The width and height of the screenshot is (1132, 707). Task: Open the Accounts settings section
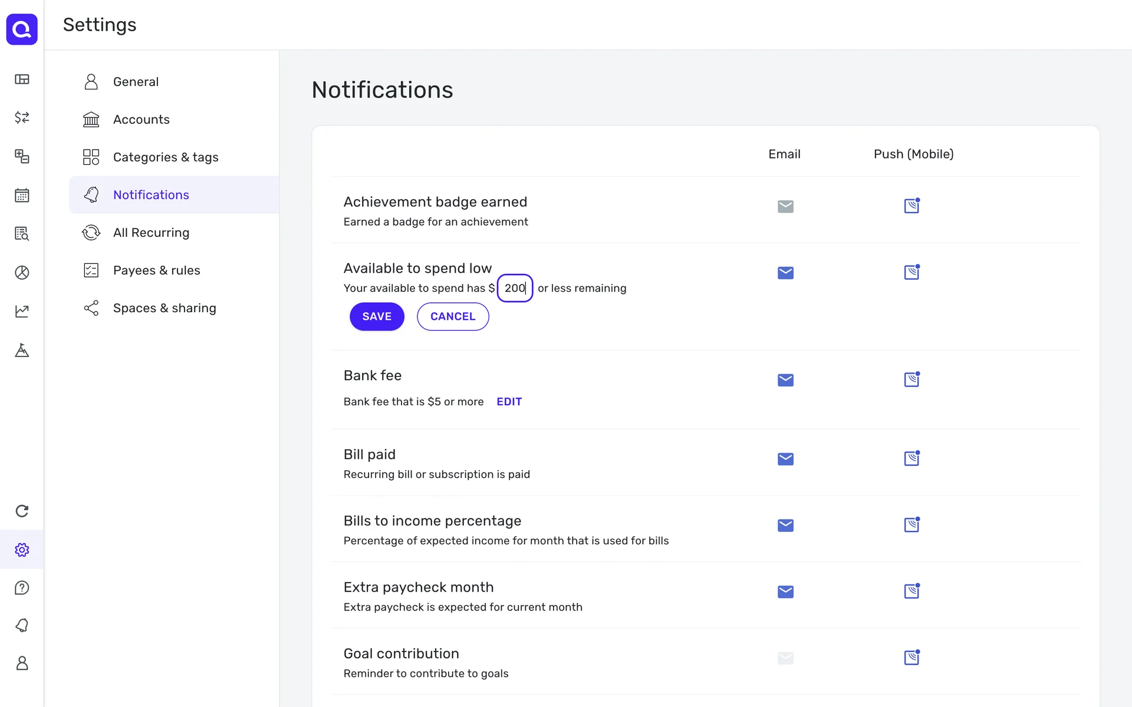coord(141,120)
